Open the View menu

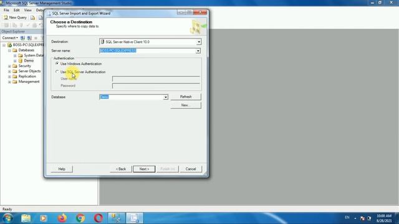27,10
